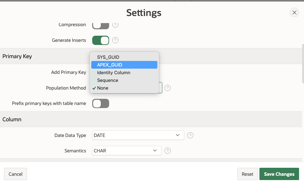Enable Prefix primary keys with table name
Image resolution: width=304 pixels, height=185 pixels.
[101, 103]
